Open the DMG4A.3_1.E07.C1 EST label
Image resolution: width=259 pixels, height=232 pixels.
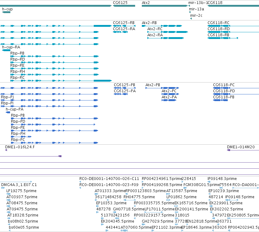(19, 185)
